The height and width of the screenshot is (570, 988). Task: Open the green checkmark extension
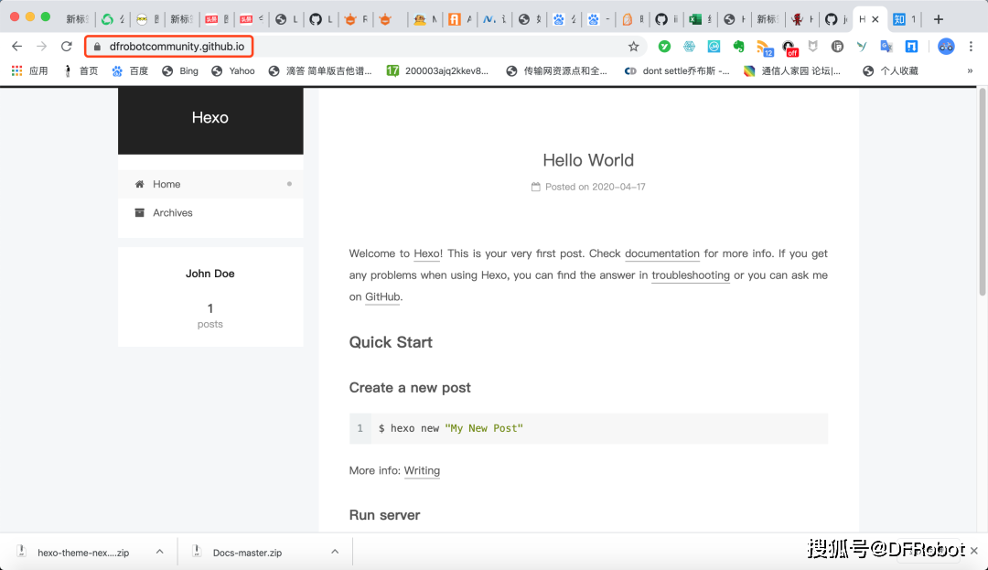664,47
